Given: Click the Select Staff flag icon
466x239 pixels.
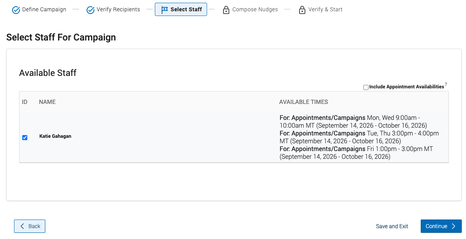Looking at the screenshot, I should click(164, 10).
